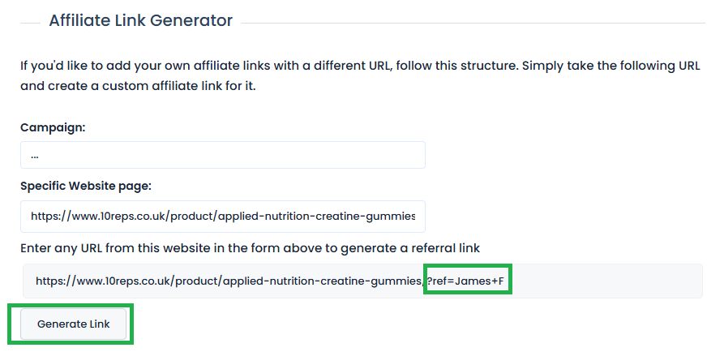Image resolution: width=724 pixels, height=352 pixels.
Task: Focus the Campaign input field
Action: click(x=223, y=155)
